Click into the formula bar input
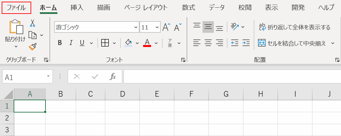341x136 pixels. (232, 77)
